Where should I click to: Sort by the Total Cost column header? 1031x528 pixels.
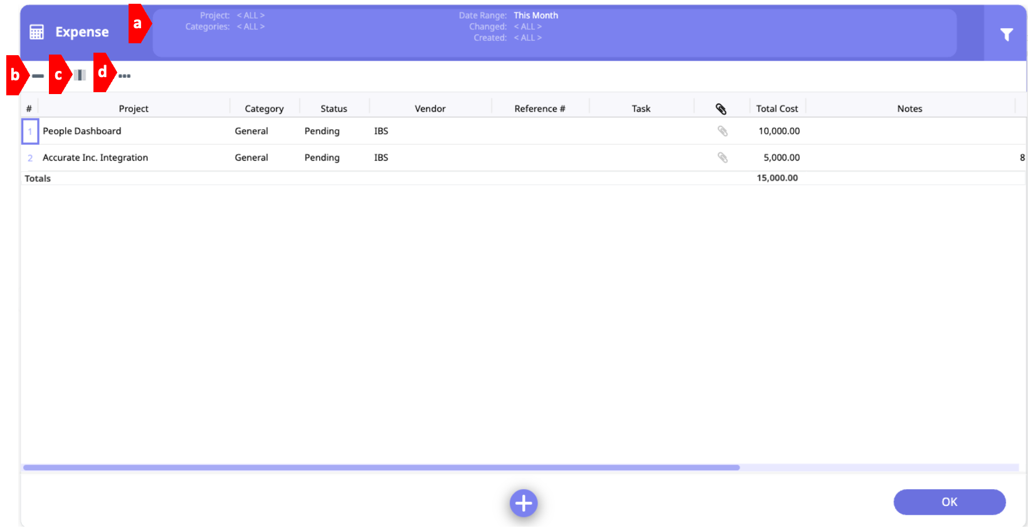click(x=776, y=108)
